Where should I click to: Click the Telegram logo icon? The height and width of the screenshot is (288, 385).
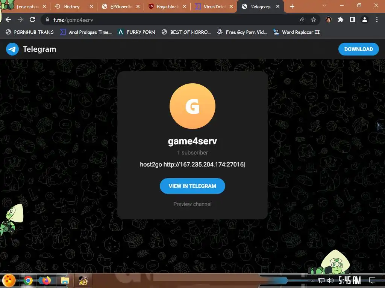[12, 49]
